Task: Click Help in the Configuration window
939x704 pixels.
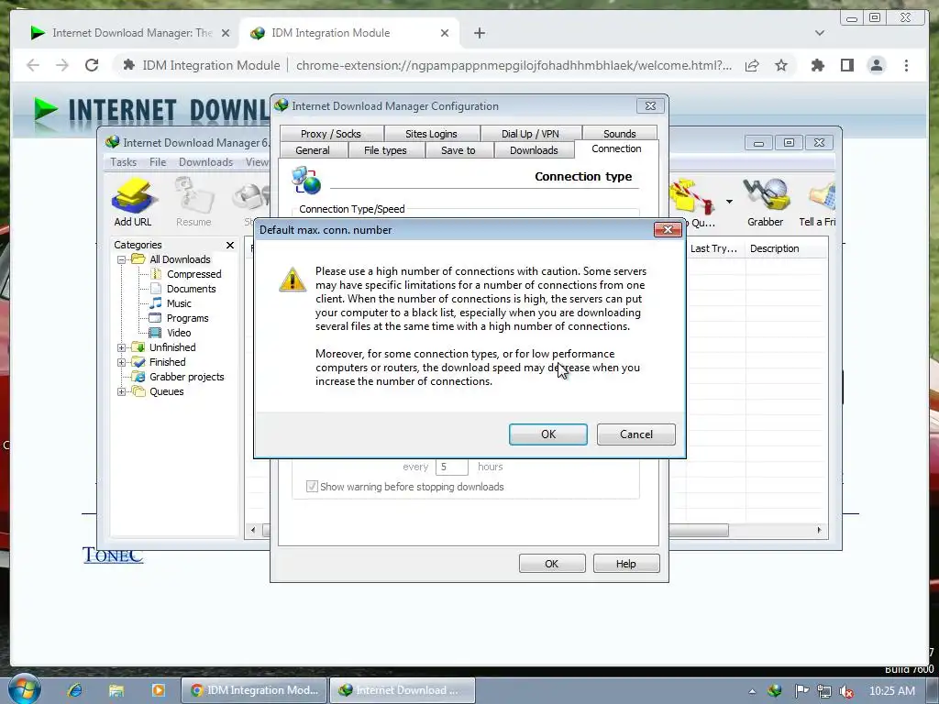Action: pos(625,564)
